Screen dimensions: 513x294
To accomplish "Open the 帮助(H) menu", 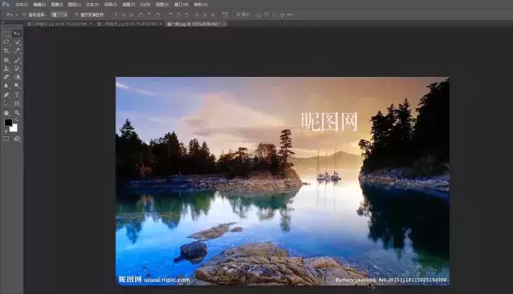I will [x=200, y=5].
